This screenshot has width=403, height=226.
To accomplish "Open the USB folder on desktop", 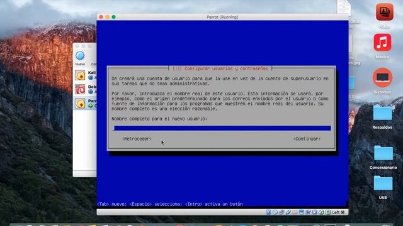I will coord(383,183).
